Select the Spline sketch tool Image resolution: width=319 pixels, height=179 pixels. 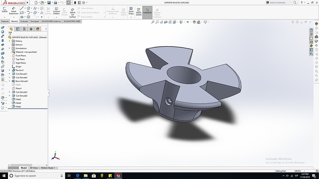tap(35, 8)
